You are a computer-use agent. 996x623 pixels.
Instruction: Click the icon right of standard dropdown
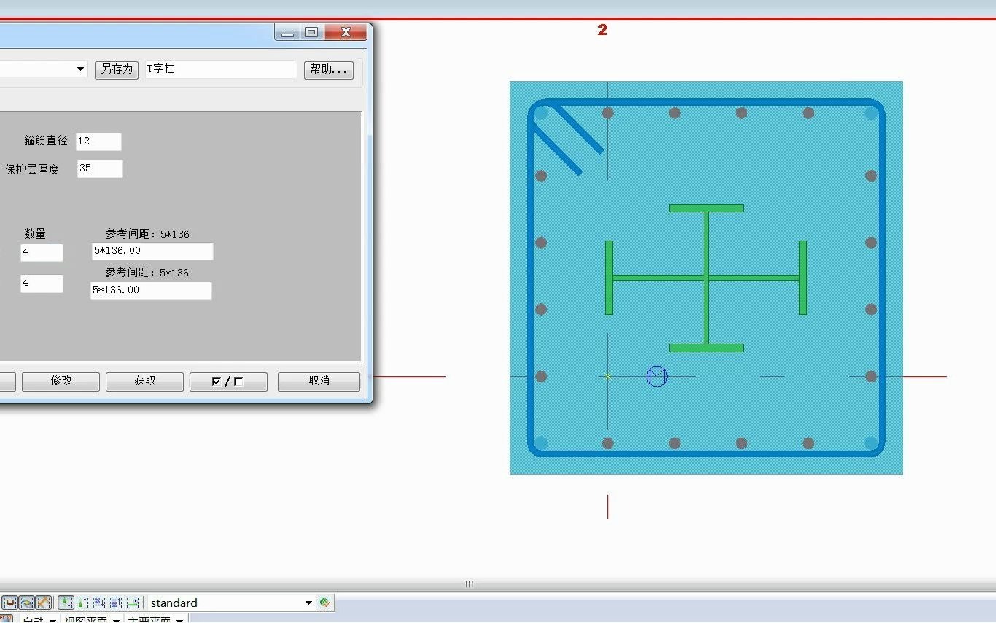tap(324, 603)
